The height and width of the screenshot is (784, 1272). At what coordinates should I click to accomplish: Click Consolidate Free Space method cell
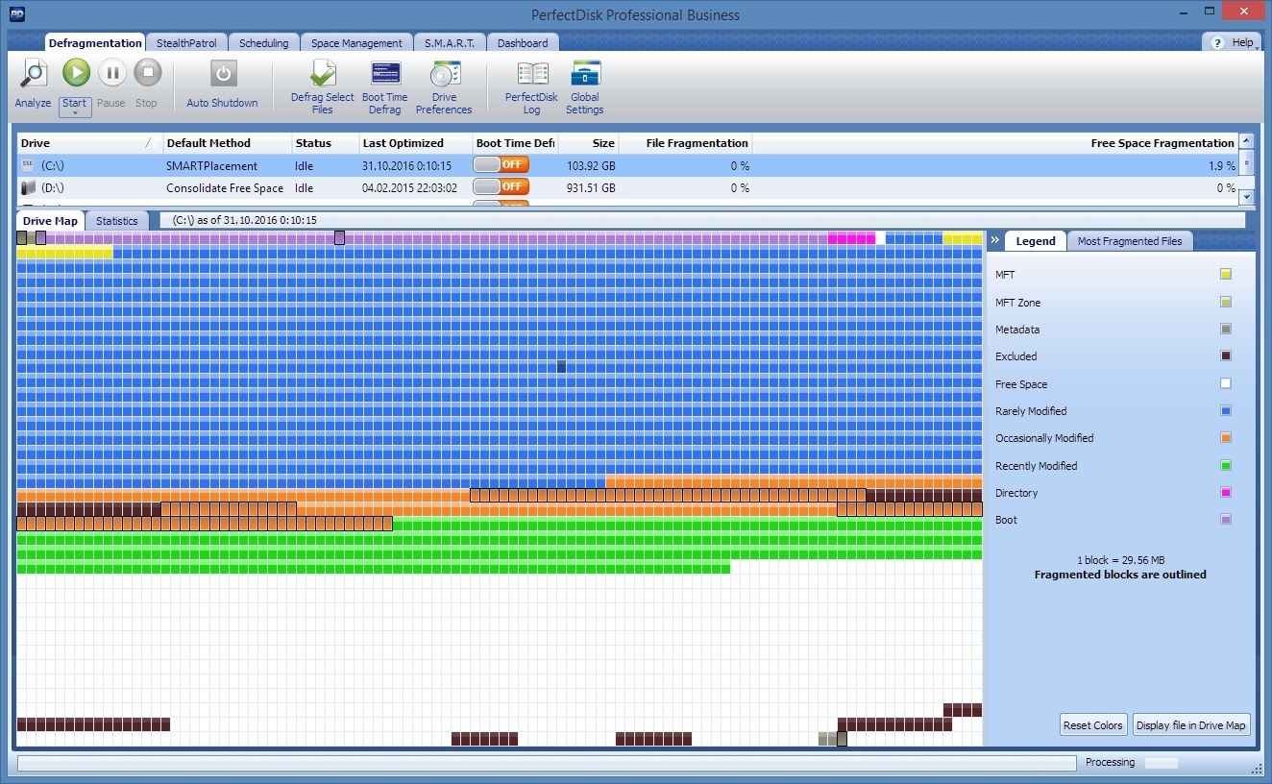pos(225,188)
